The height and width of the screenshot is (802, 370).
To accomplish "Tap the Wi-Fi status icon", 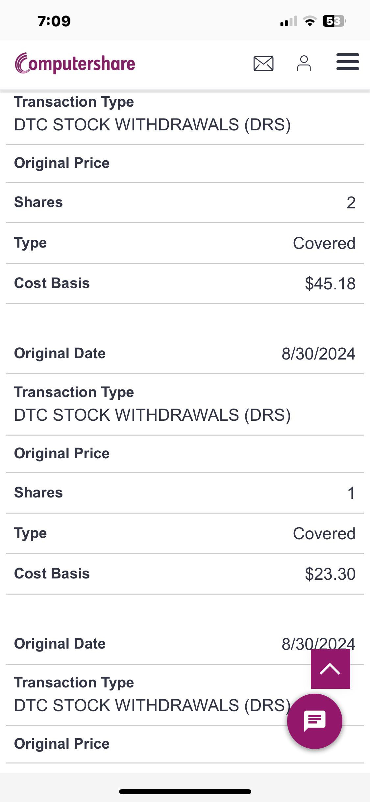I will tap(309, 21).
